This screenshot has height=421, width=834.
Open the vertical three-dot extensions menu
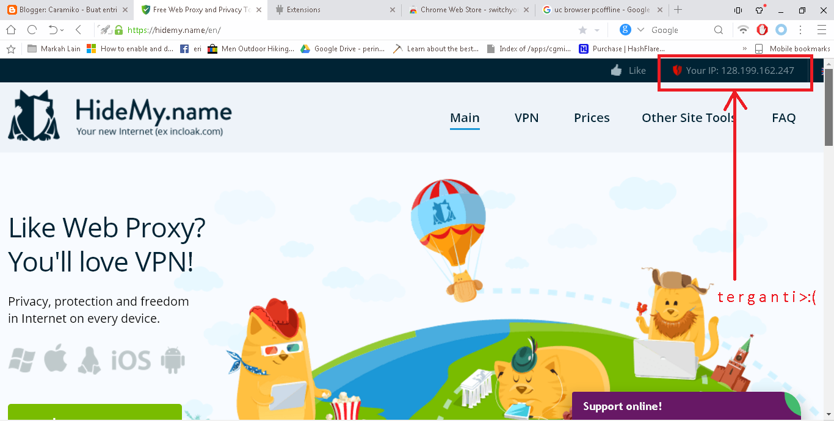tap(800, 30)
